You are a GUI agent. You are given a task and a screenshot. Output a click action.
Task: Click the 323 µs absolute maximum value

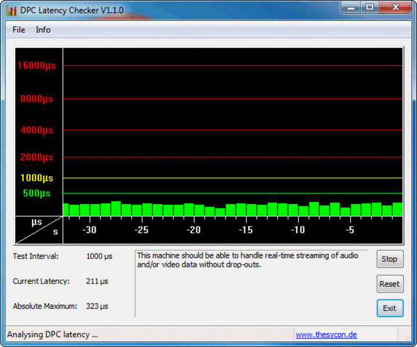point(97,306)
